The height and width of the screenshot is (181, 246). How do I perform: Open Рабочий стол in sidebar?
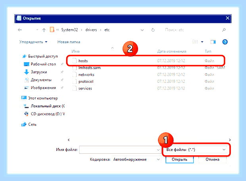pos(40,64)
